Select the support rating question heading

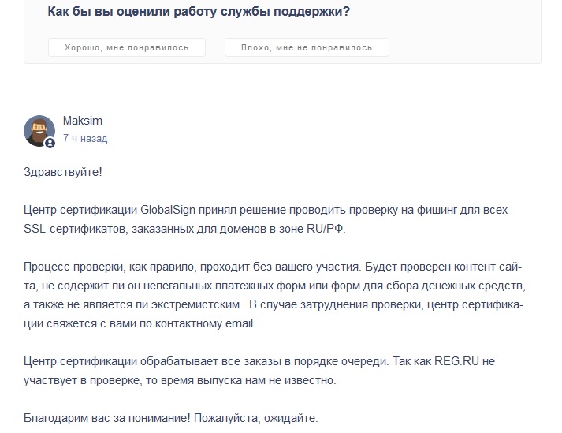pos(199,12)
